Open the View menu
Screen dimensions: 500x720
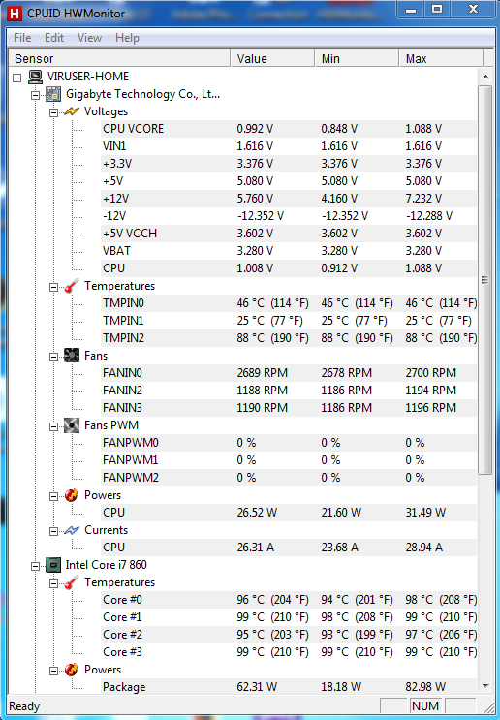tap(89, 38)
